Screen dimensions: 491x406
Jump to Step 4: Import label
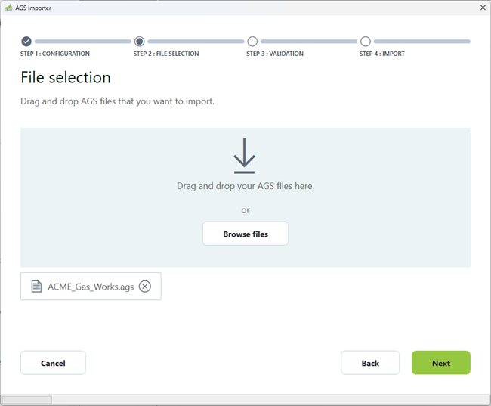(x=382, y=54)
